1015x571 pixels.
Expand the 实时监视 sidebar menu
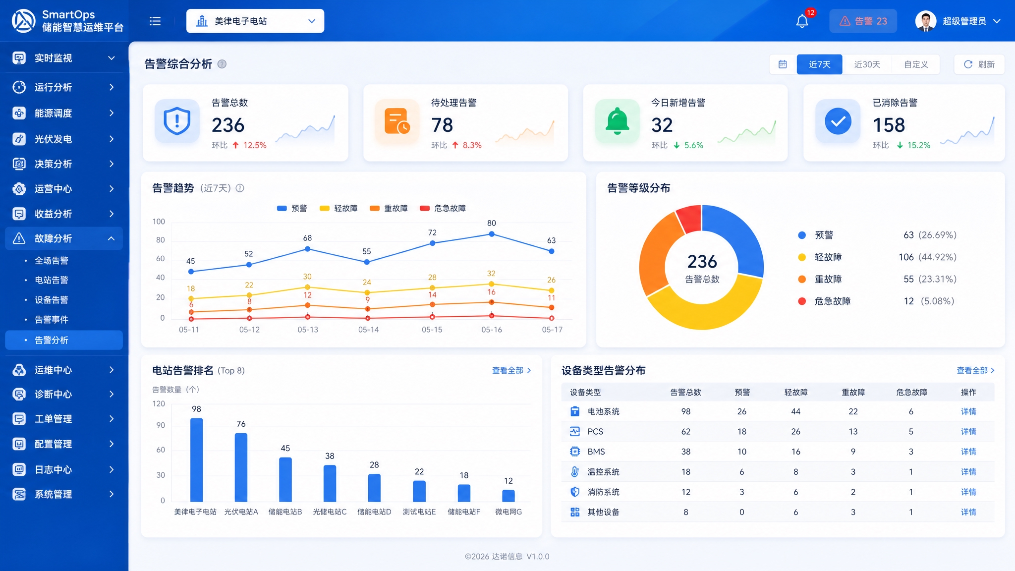pyautogui.click(x=64, y=58)
